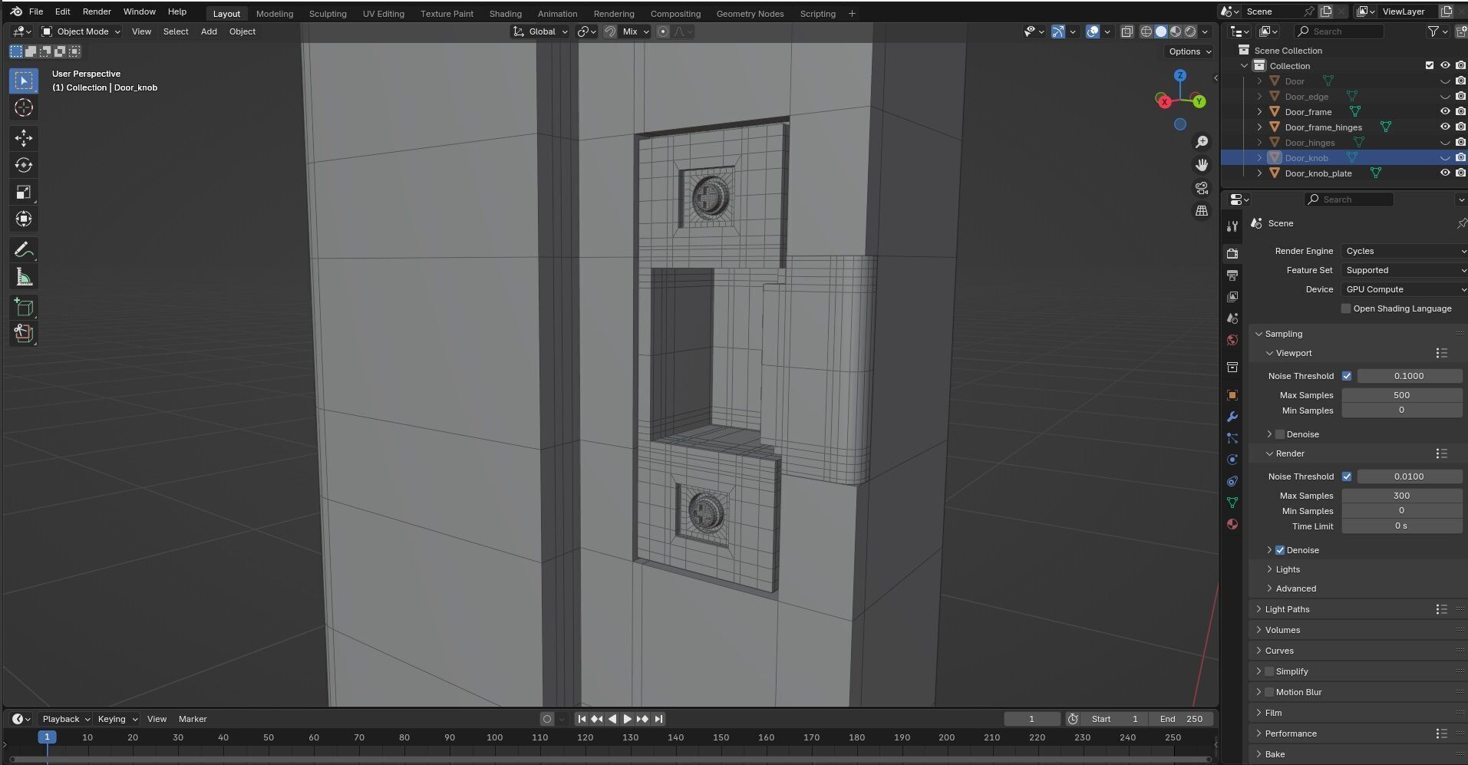Adjust render Max Samples field 300
This screenshot has height=765, width=1468.
coord(1401,496)
